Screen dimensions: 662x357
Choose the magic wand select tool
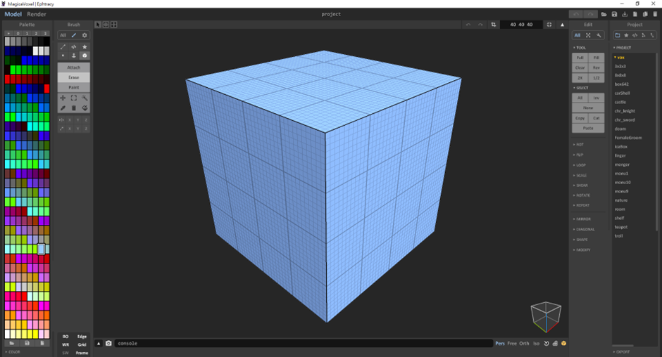click(x=85, y=98)
